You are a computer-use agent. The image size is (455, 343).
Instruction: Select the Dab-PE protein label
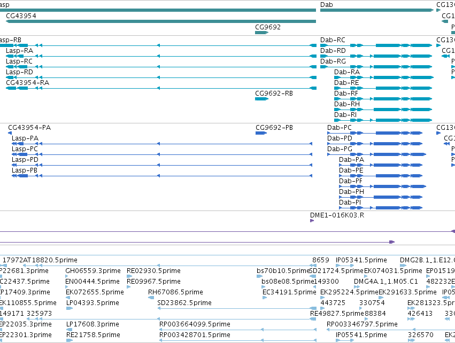pos(351,171)
